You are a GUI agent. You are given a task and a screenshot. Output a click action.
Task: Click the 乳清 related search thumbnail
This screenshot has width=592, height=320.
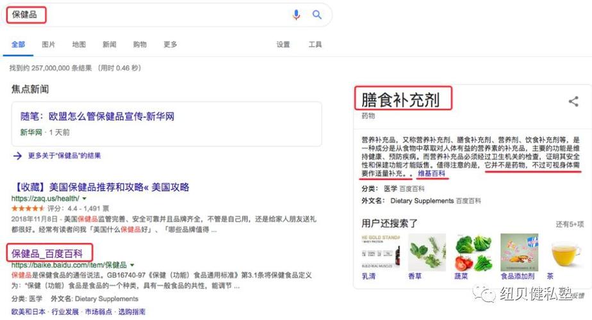pyautogui.click(x=381, y=252)
